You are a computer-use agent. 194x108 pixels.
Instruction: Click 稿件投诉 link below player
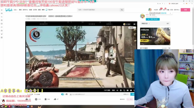pos(122,99)
